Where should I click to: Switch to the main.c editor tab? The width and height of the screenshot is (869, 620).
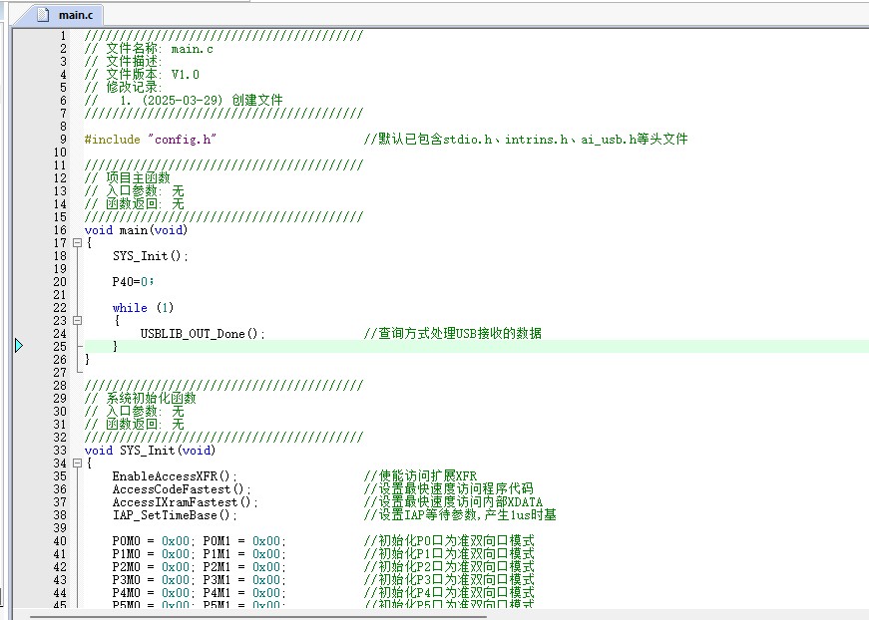click(75, 15)
